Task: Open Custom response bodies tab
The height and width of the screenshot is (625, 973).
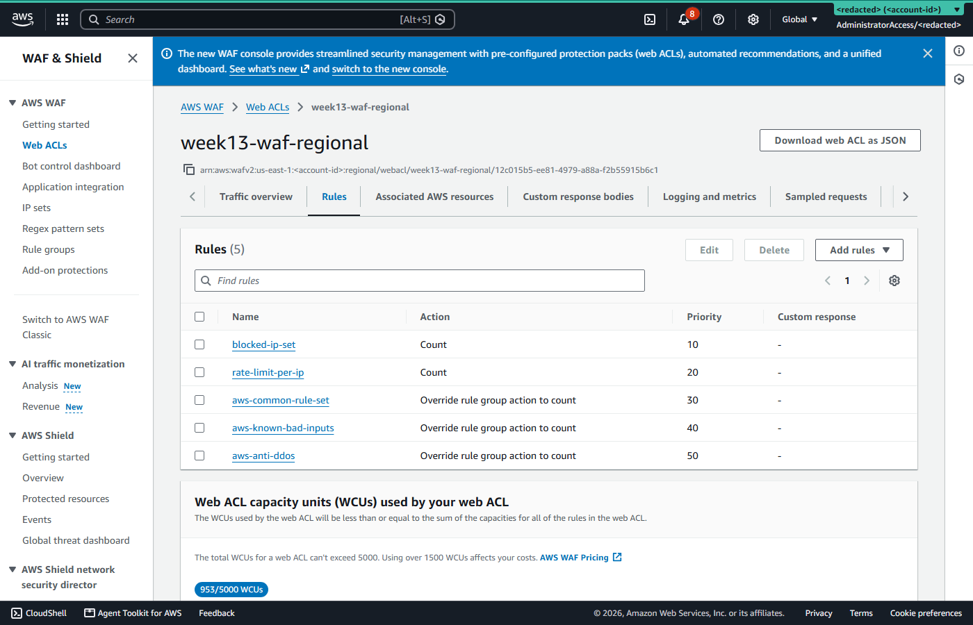Action: pos(578,197)
